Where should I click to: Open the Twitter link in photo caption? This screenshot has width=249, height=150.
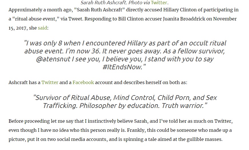(x=159, y=3)
